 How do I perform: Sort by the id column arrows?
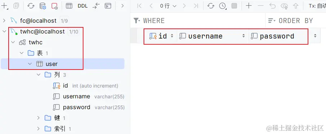(x=172, y=36)
